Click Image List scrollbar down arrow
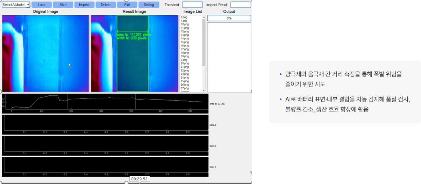This screenshot has height=184, width=421. (204, 90)
